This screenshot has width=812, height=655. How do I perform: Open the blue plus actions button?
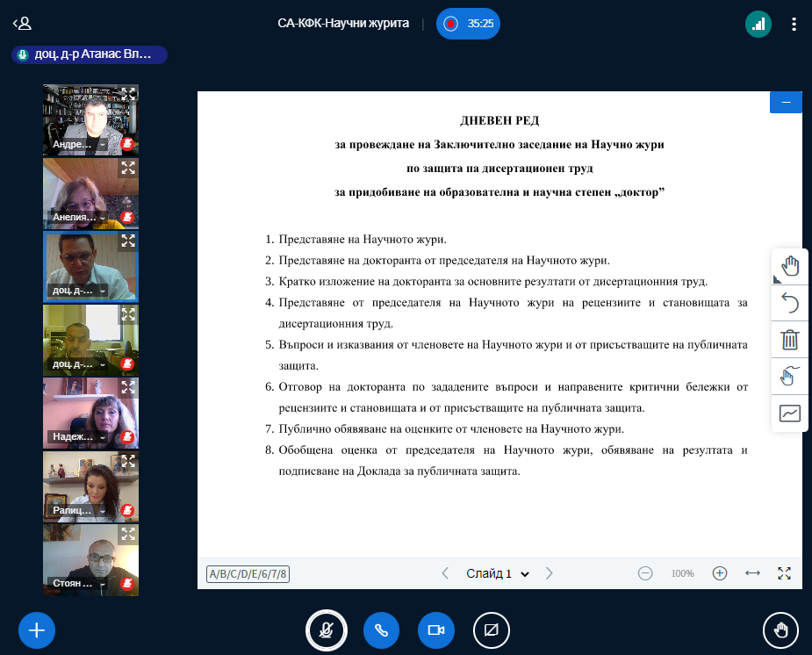tap(37, 630)
